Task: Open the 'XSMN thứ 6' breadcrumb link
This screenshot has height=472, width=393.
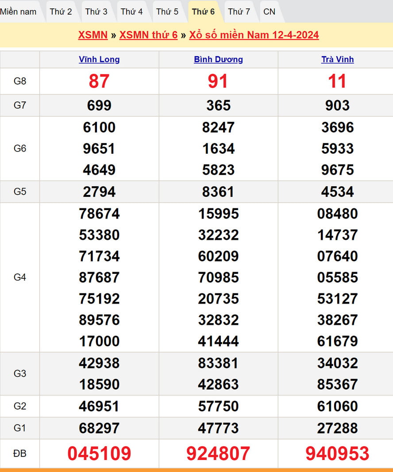Action: point(148,35)
